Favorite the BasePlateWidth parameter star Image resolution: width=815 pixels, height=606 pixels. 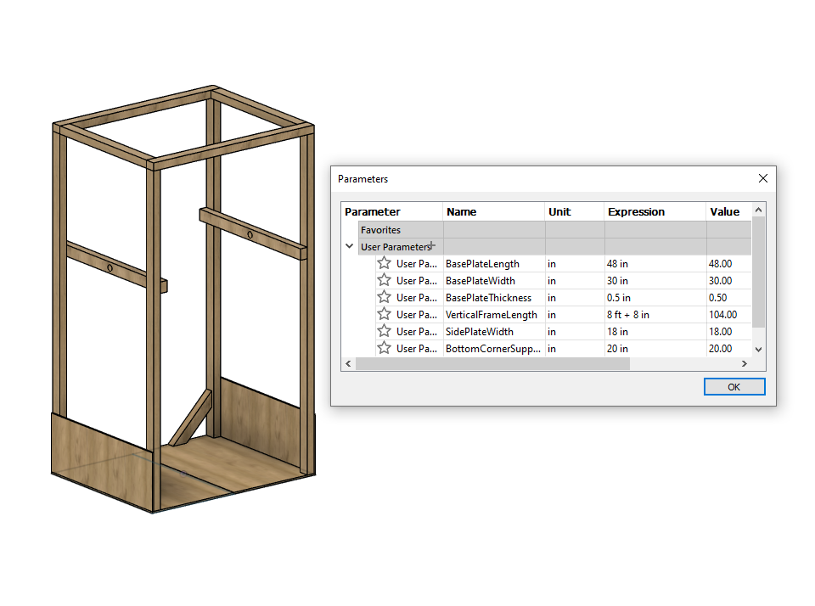coord(384,280)
